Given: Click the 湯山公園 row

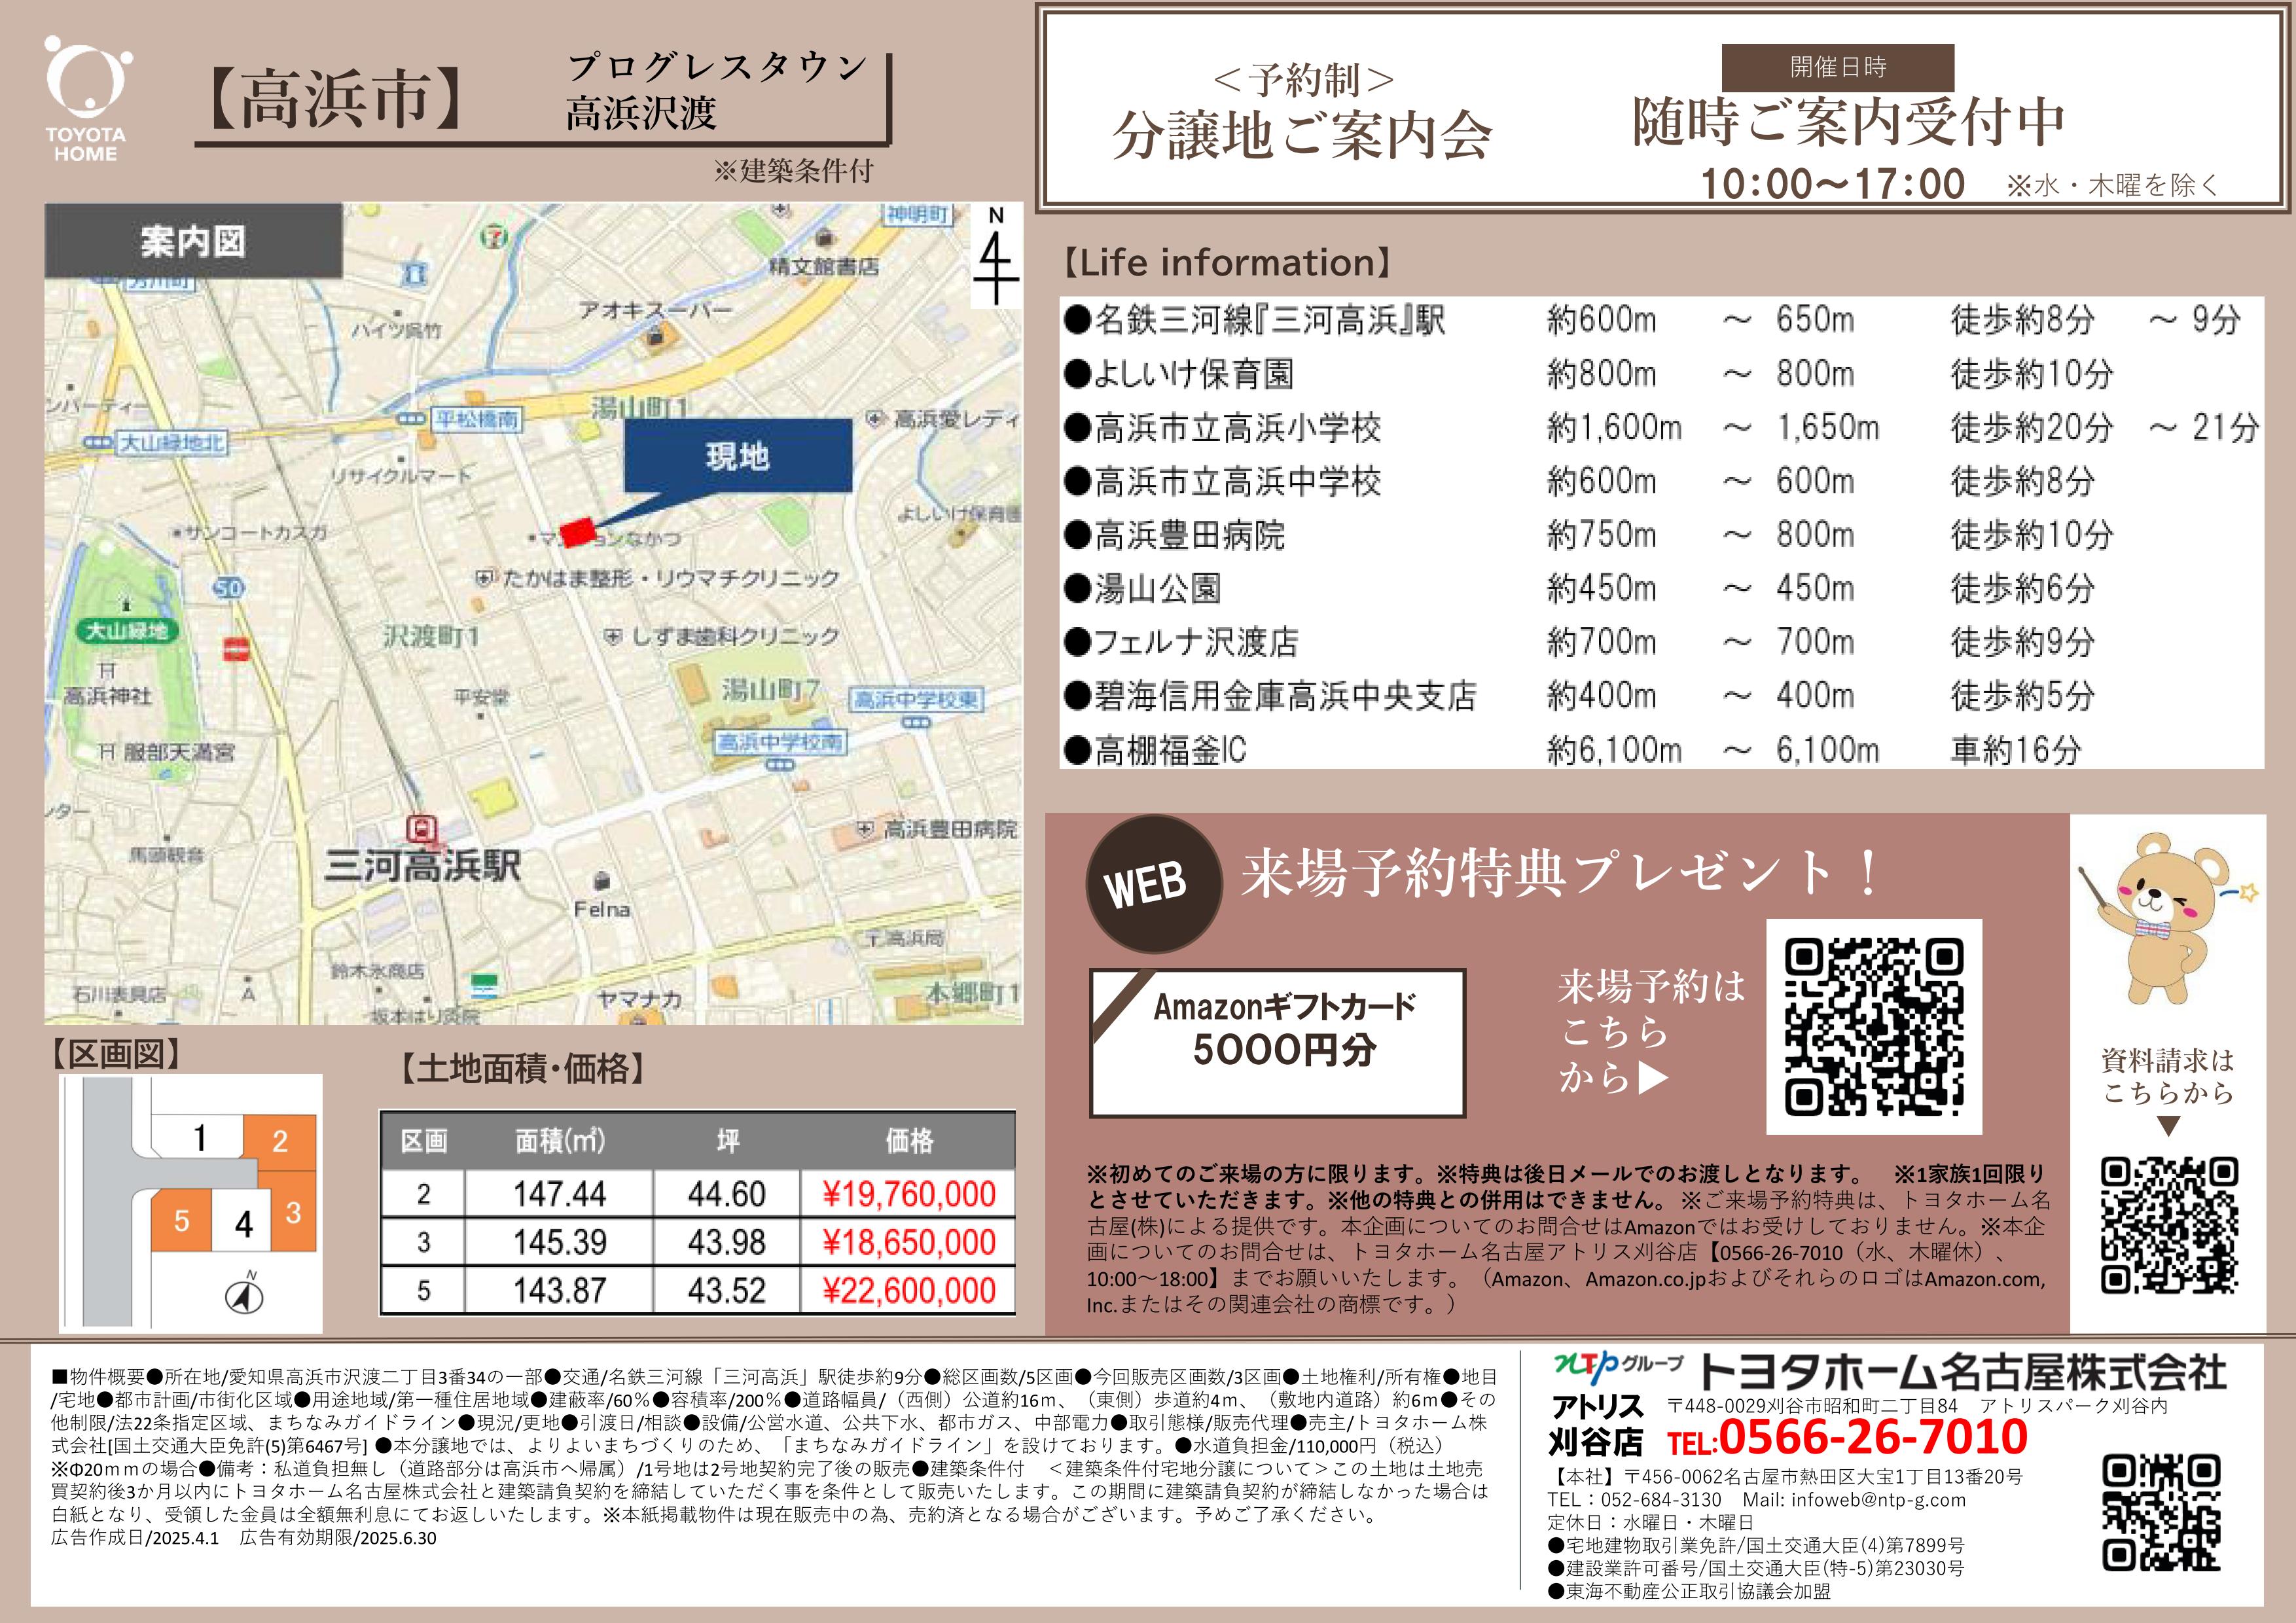Looking at the screenshot, I should tap(1661, 588).
